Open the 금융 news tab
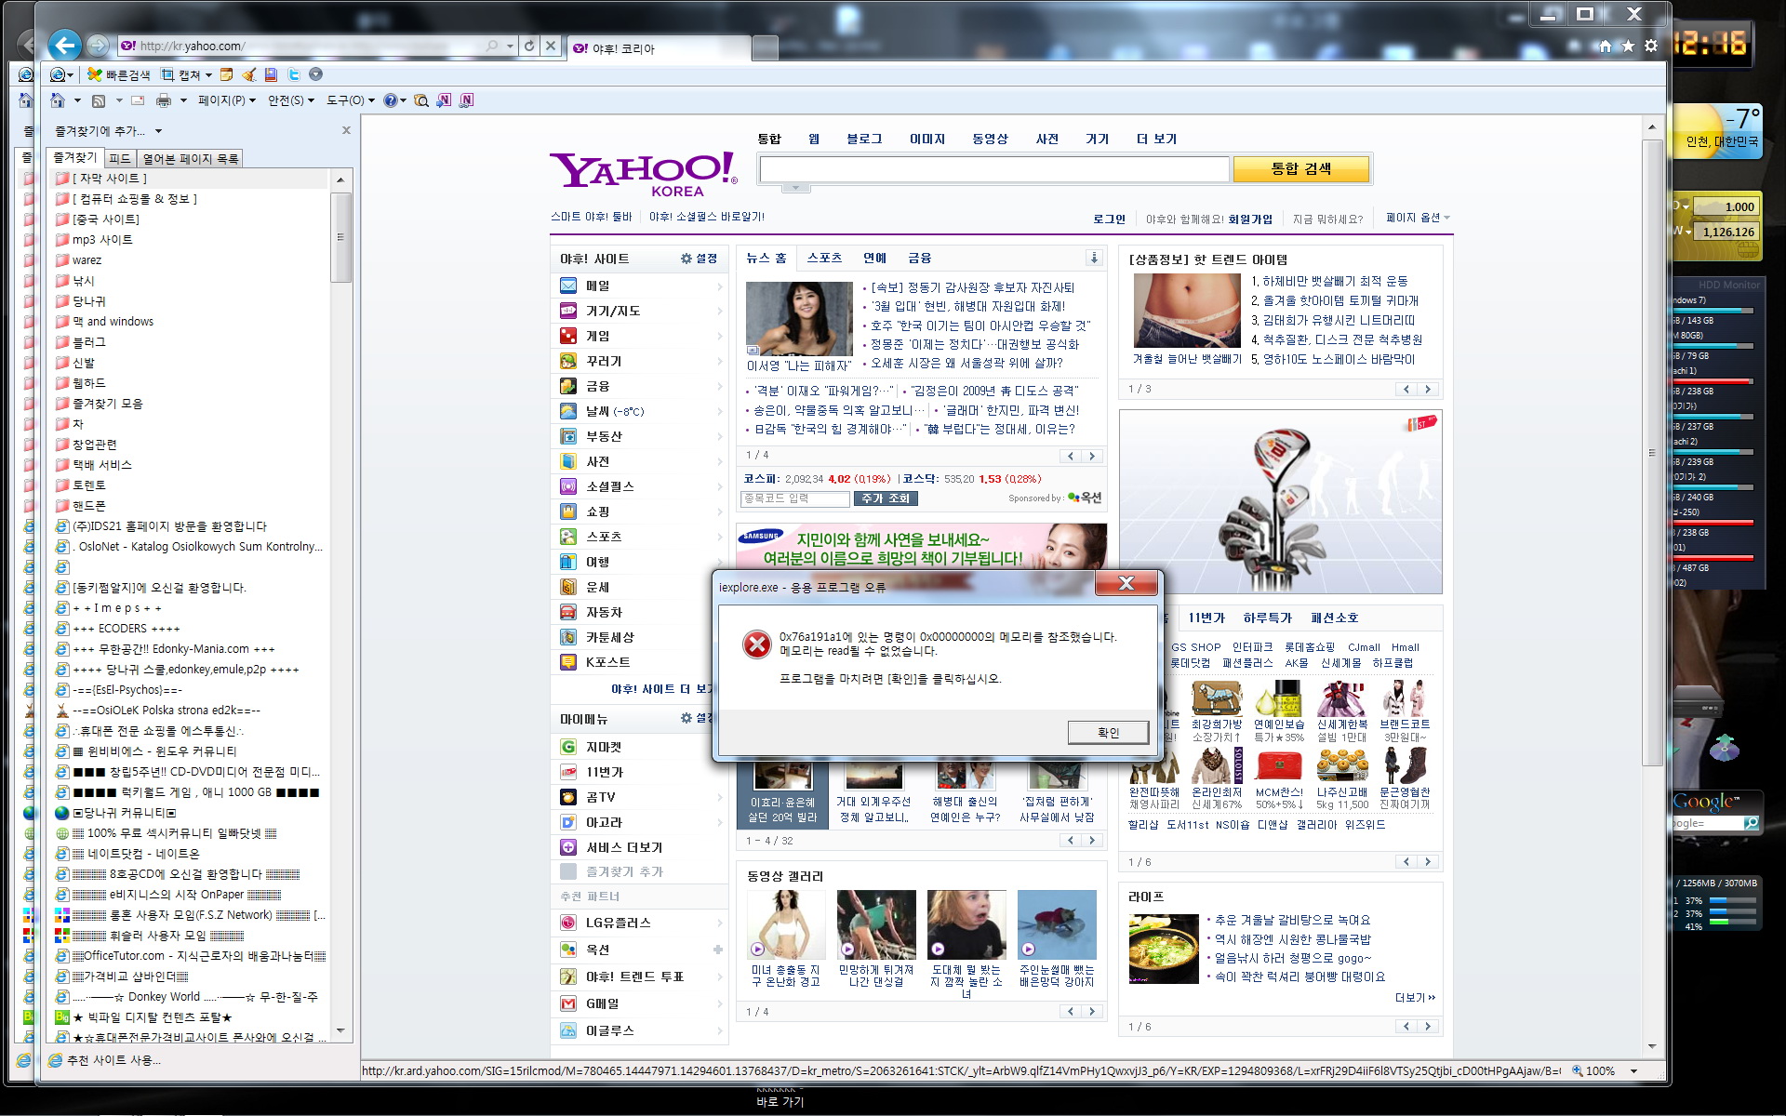Screen dimensions: 1786x1116 pos(919,258)
